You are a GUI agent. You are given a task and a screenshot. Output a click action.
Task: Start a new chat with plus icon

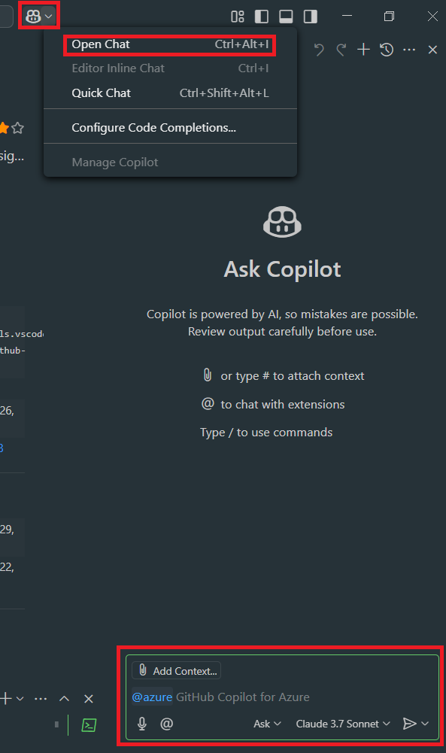[363, 50]
